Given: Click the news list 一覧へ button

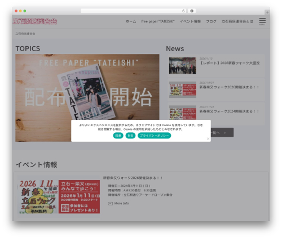Looking at the screenshot, I should coord(222,133).
